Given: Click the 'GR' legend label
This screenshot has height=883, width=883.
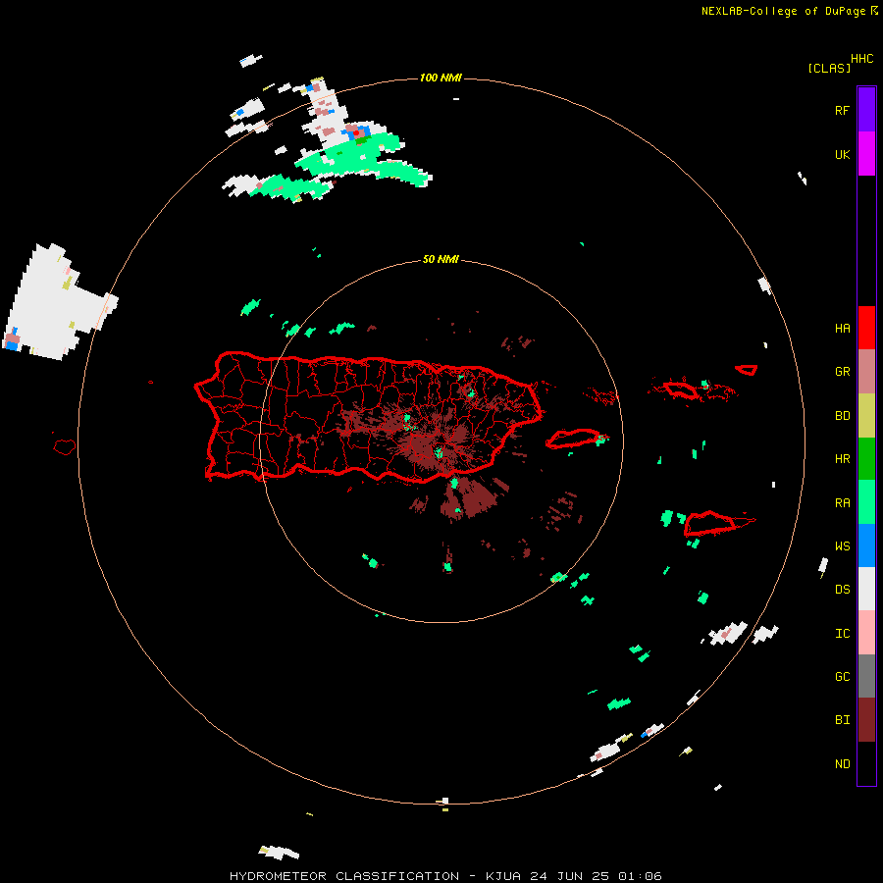Looking at the screenshot, I should point(842,372).
